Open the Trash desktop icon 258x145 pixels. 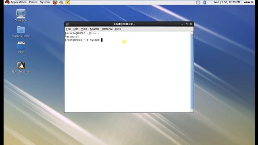pos(21,48)
